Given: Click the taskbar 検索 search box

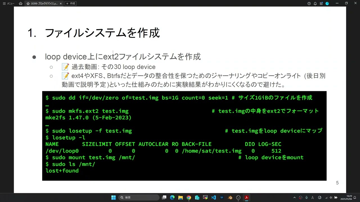Looking at the screenshot, I should [x=139, y=198].
